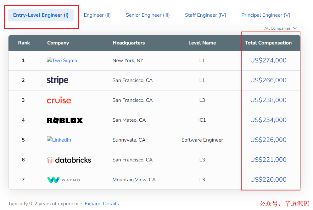Click the Rank column header

click(24, 43)
